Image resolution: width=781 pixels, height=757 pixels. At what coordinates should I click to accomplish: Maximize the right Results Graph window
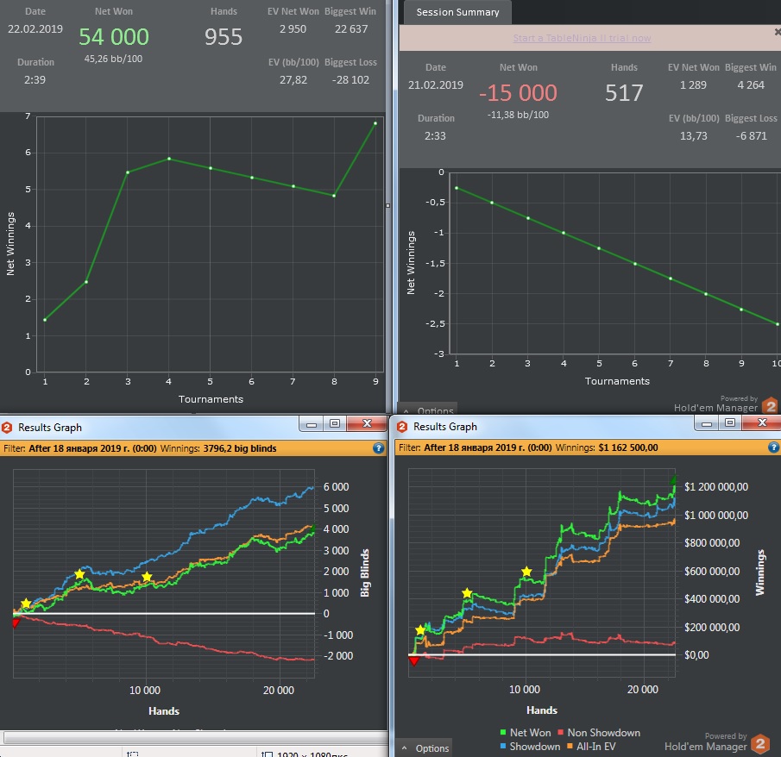(730, 422)
